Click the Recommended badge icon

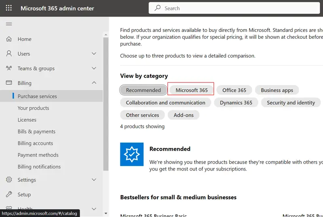point(132,154)
